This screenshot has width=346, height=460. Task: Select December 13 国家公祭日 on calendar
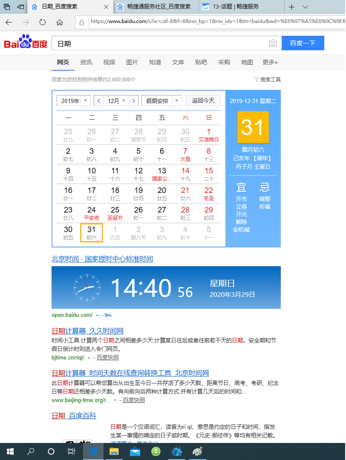tap(161, 174)
